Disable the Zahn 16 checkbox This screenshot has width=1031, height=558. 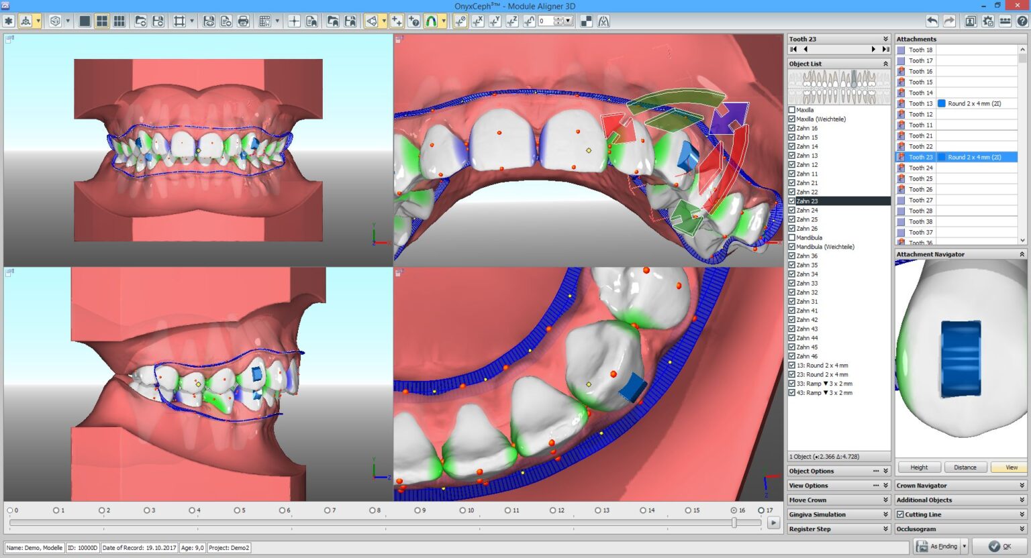(x=792, y=127)
